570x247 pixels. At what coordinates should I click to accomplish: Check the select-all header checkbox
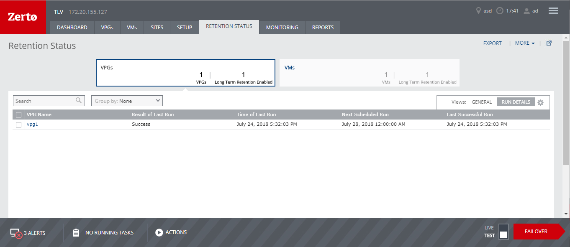(x=18, y=115)
